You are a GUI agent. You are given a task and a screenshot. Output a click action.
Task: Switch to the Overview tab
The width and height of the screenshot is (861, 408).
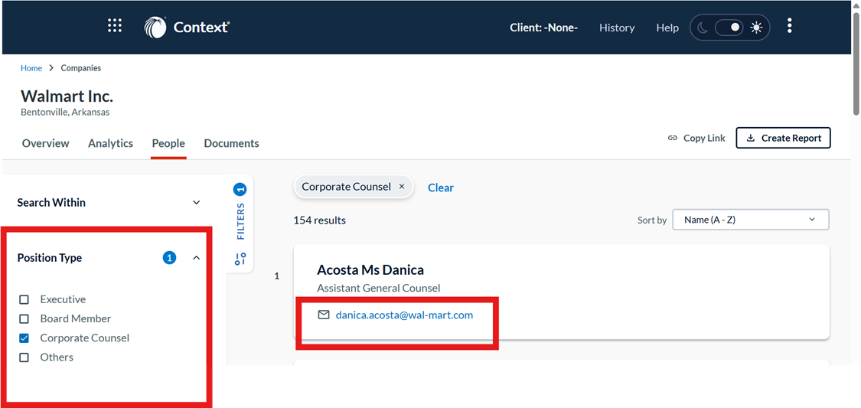coord(46,143)
